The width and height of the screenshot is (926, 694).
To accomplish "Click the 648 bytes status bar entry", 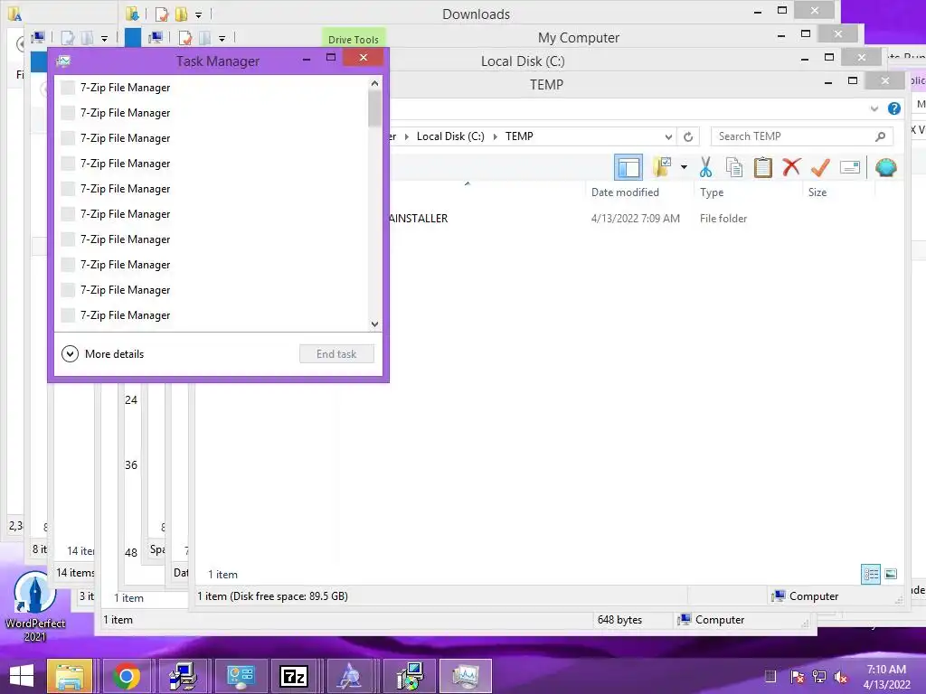I will [x=619, y=620].
